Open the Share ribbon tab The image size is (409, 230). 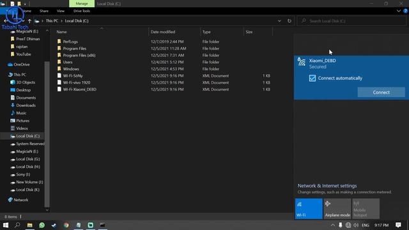[44, 11]
